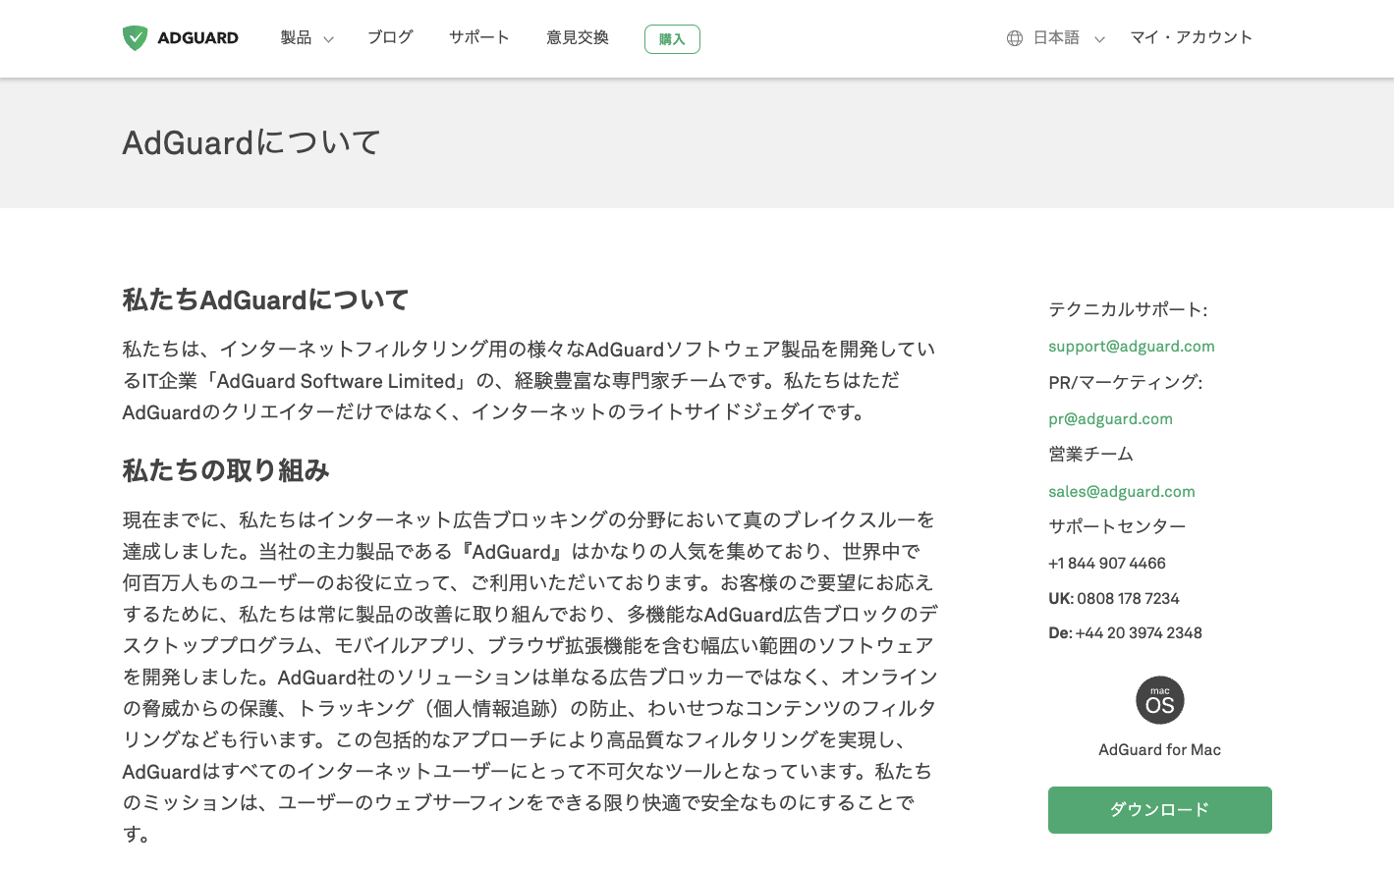Click heading 私たちの取り組み
The height and width of the screenshot is (870, 1394).
pyautogui.click(x=226, y=470)
